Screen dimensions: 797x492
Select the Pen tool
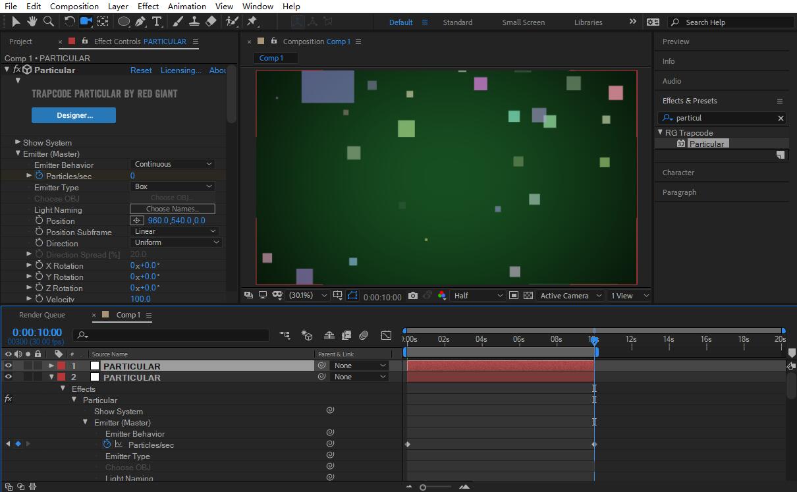click(140, 22)
